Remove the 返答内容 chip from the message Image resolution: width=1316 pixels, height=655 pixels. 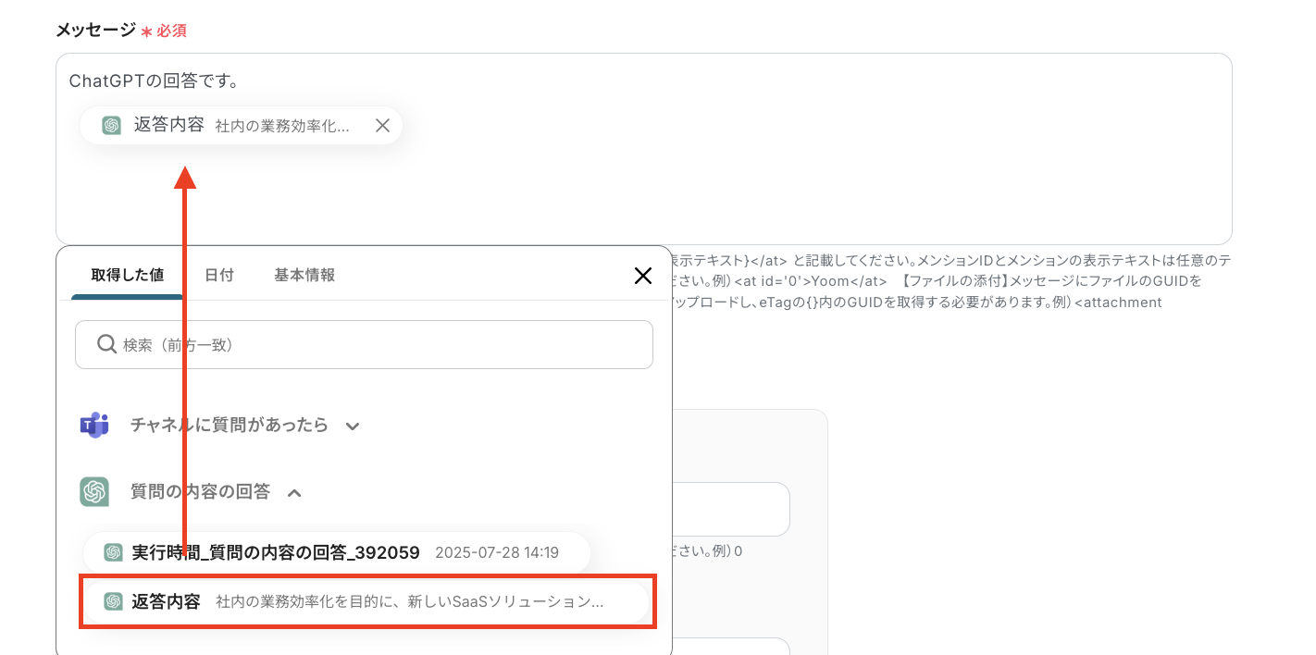click(382, 126)
